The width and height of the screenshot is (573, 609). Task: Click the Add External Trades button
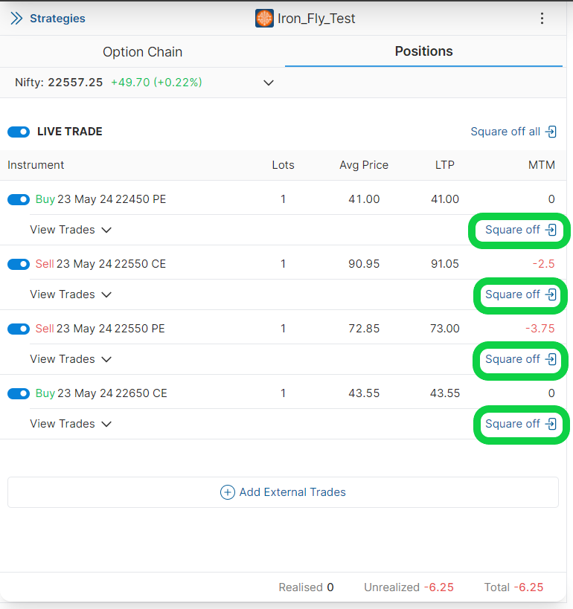pos(283,492)
